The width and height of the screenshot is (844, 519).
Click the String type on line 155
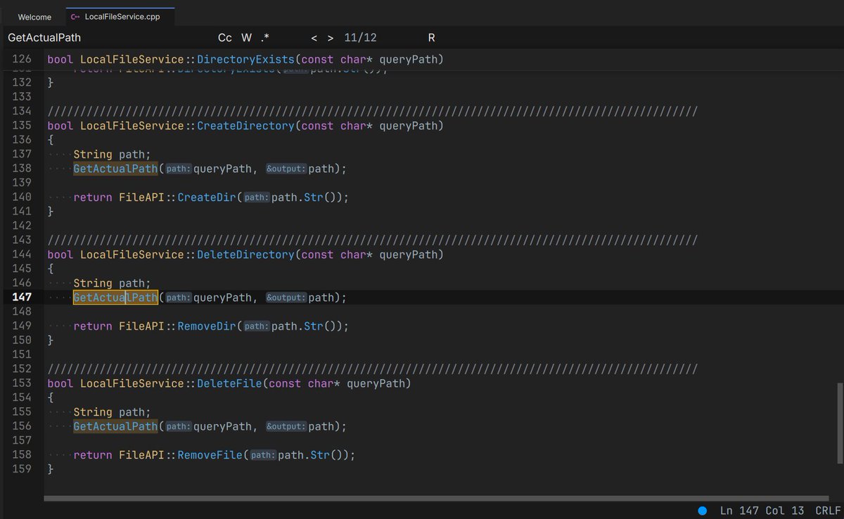93,412
